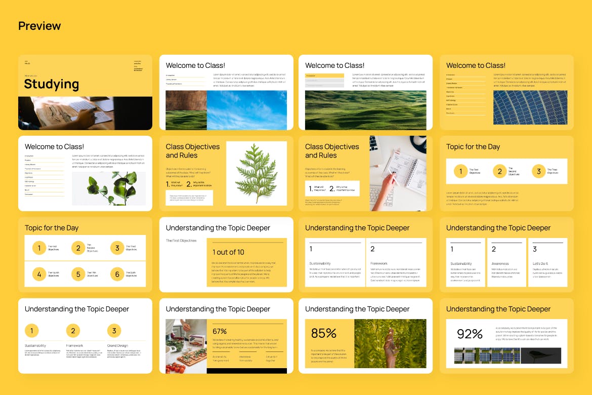Click the 'Let's Do It' column card

(x=547, y=262)
